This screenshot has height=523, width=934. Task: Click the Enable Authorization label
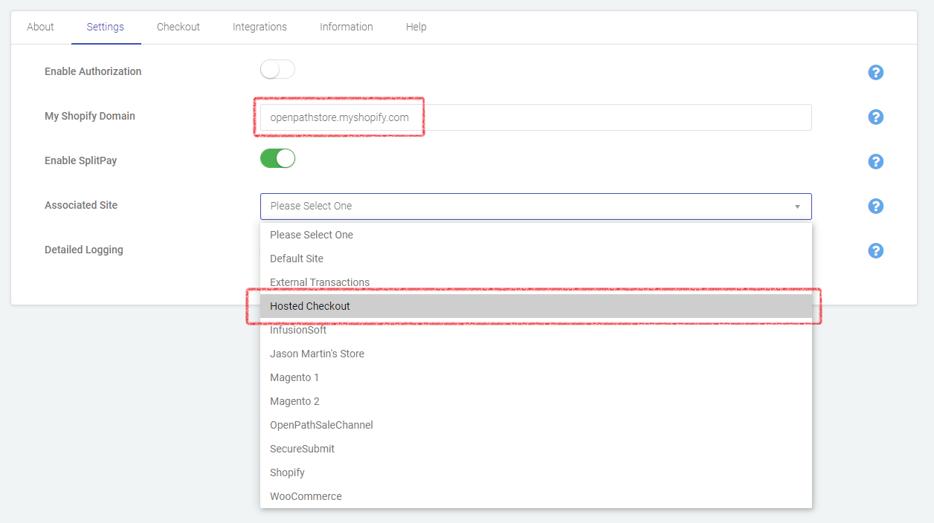tap(93, 71)
